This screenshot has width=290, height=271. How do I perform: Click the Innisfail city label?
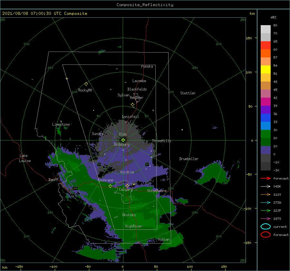(x=130, y=117)
